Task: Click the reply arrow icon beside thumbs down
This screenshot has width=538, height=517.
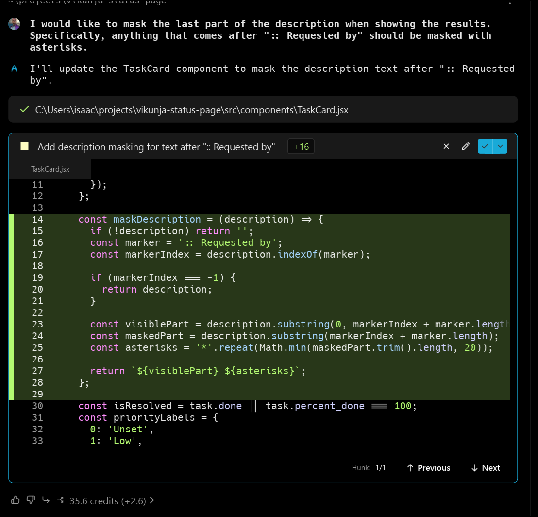Action: [46, 500]
